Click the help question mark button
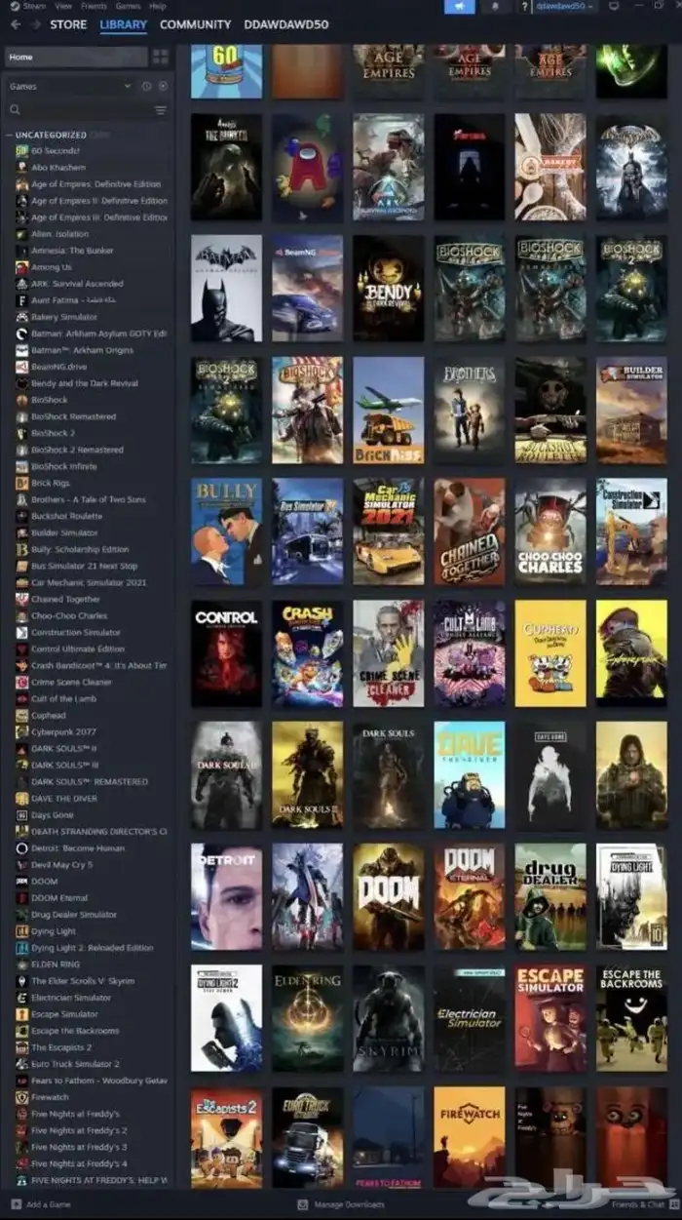The image size is (682, 1220). tap(522, 6)
